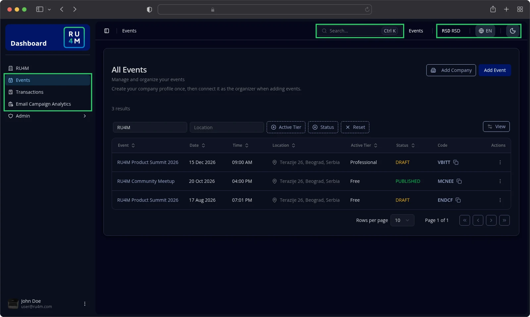Show the browser tab overview grid
The width and height of the screenshot is (530, 317).
click(x=520, y=9)
